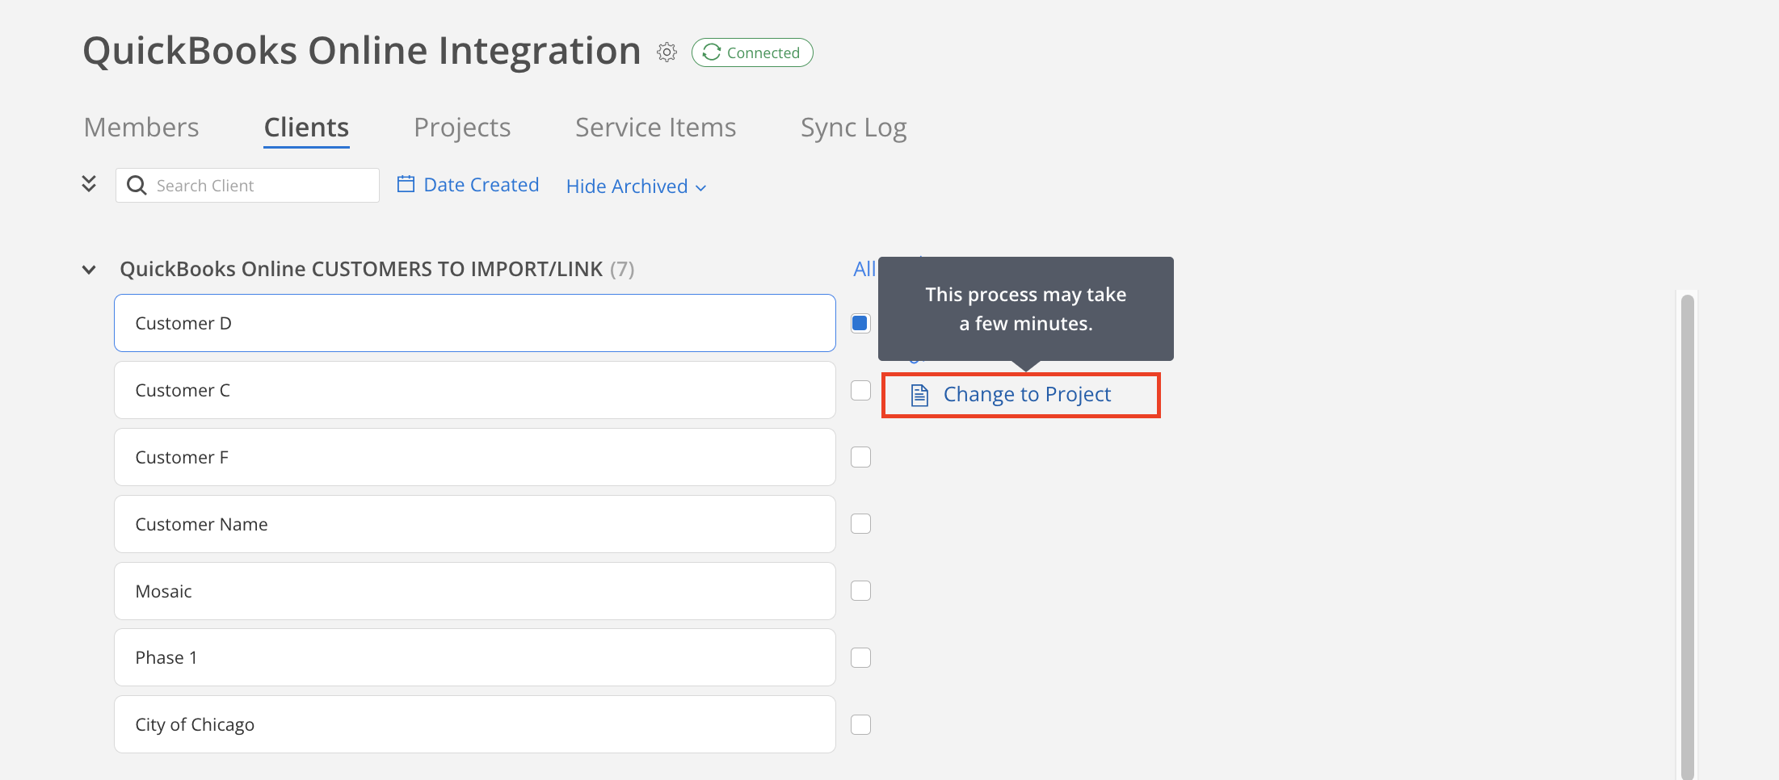Collapse Customers to Import/Link section

[89, 270]
